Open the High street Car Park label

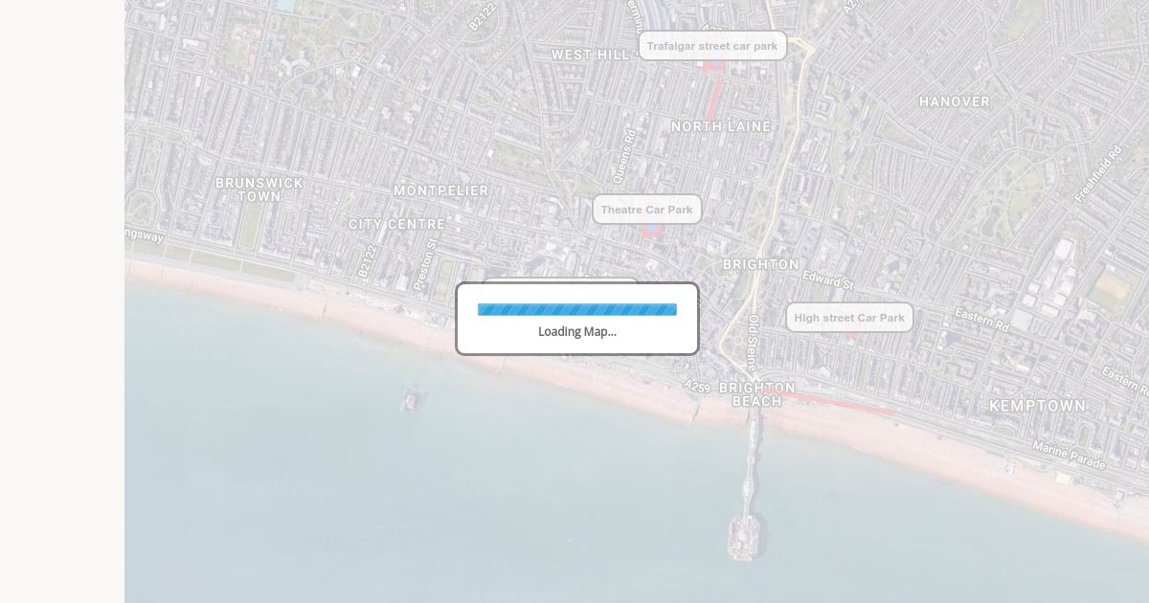click(x=849, y=318)
